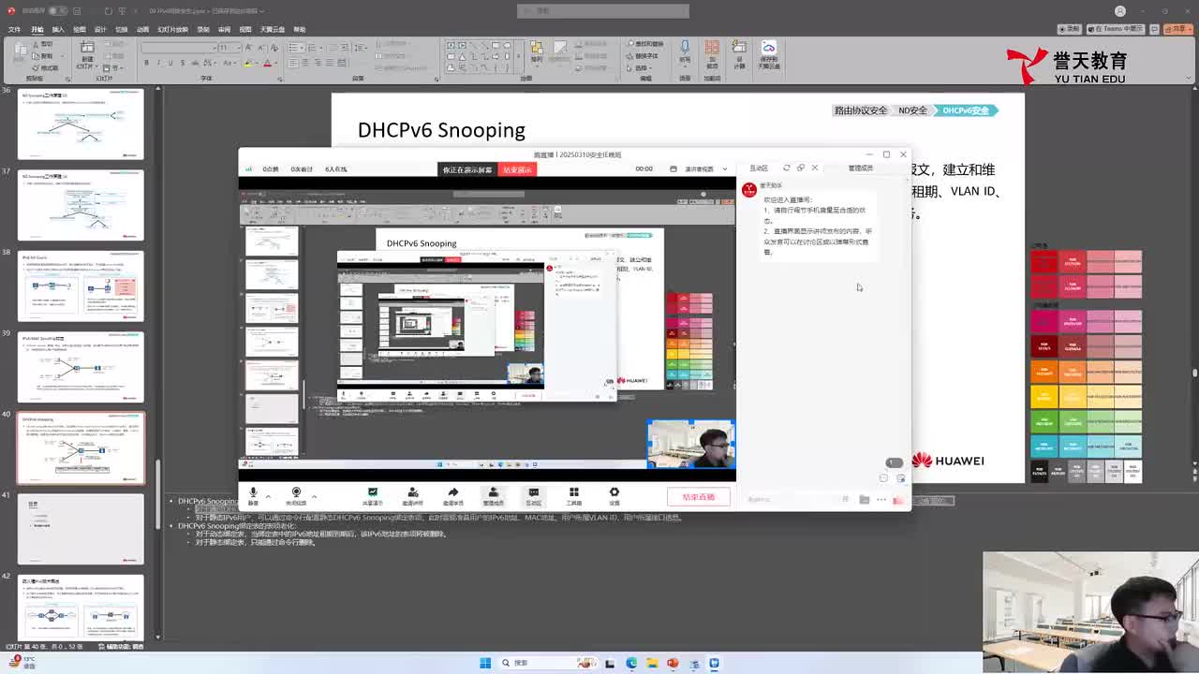Click the clear formatting icon

tap(273, 48)
